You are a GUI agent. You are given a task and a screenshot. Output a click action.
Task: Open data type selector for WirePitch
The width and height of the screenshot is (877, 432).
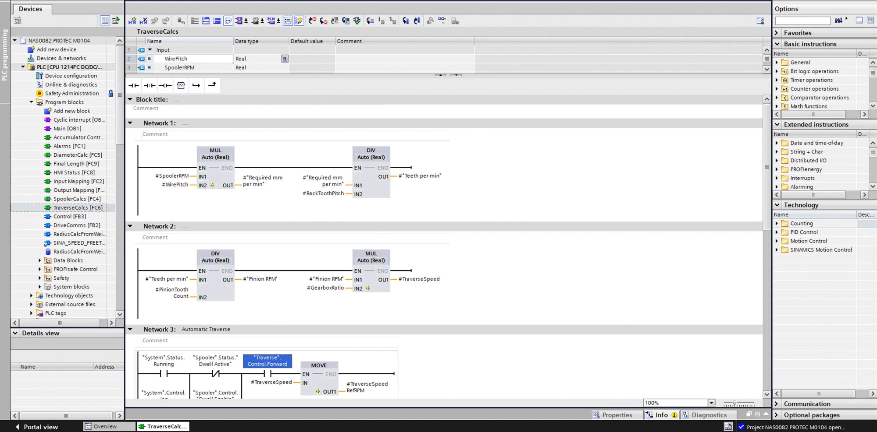[x=285, y=59]
